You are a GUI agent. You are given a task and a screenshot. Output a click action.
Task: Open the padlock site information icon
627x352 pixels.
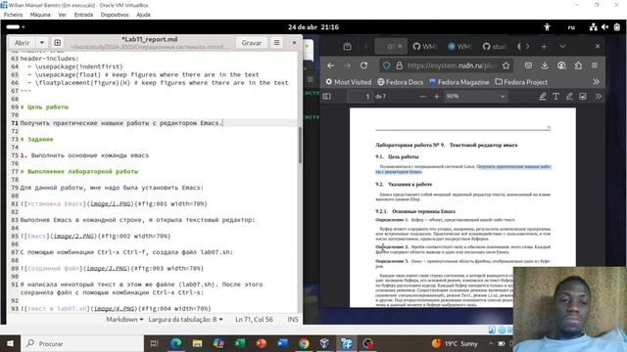coord(399,66)
